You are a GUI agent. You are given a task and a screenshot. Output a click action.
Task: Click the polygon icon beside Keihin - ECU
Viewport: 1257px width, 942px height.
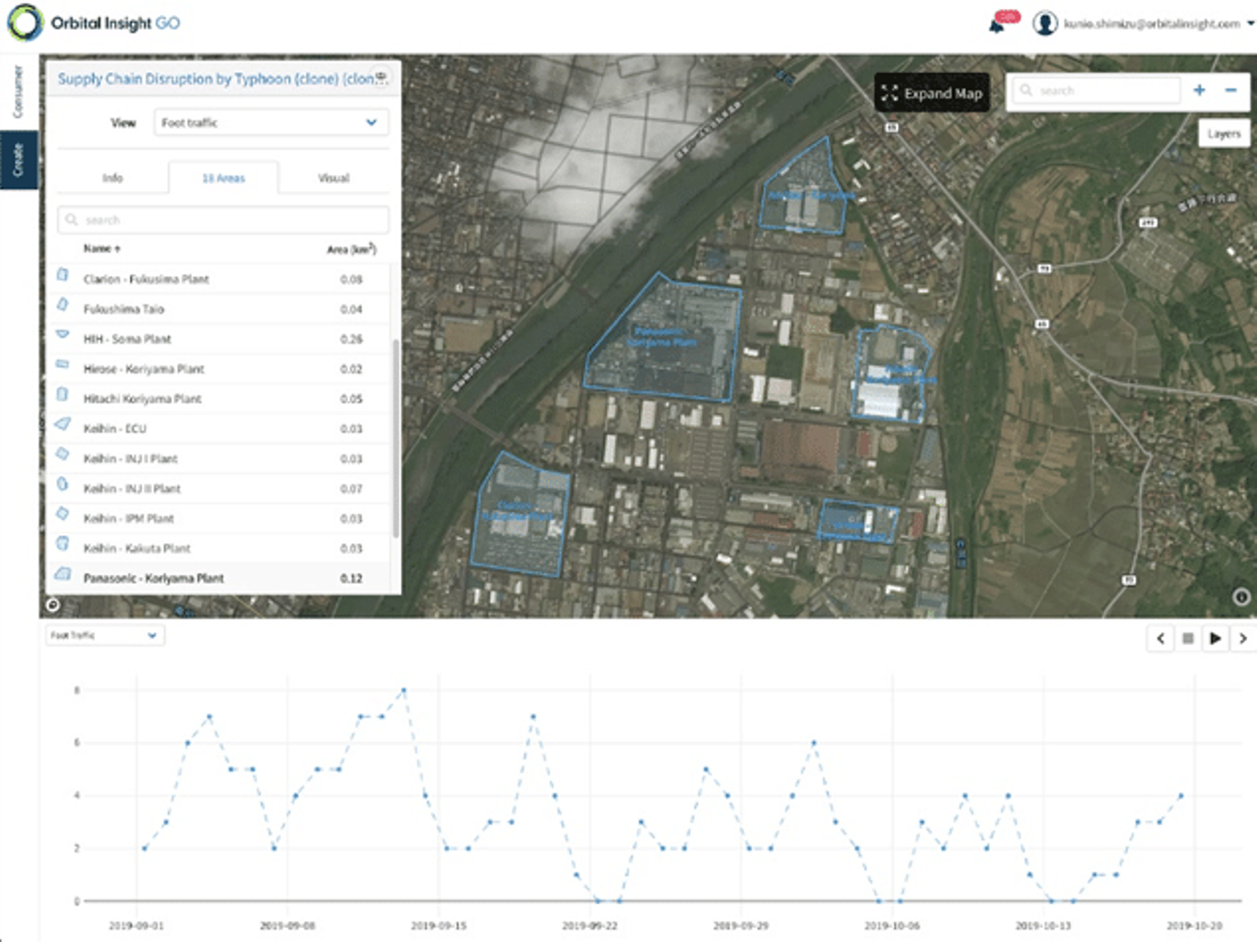click(62, 425)
